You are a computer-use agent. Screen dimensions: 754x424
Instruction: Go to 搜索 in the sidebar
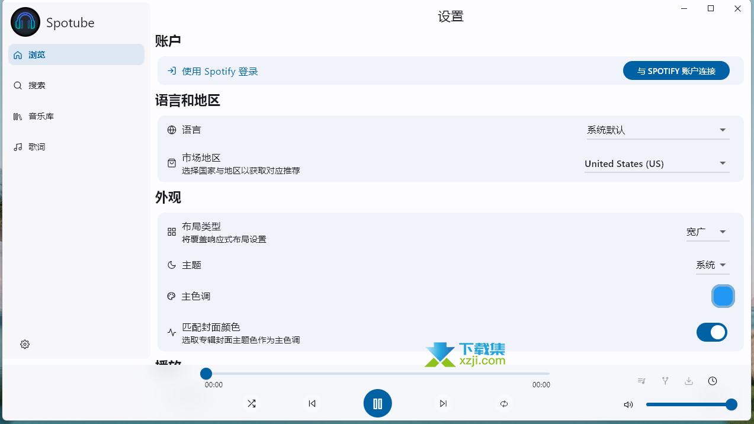pos(76,85)
